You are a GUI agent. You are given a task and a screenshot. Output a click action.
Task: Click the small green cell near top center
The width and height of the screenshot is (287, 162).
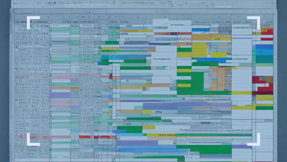(x=111, y=43)
